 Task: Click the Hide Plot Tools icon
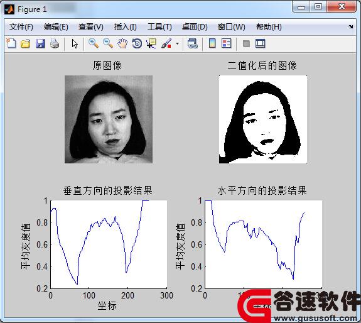(246, 43)
